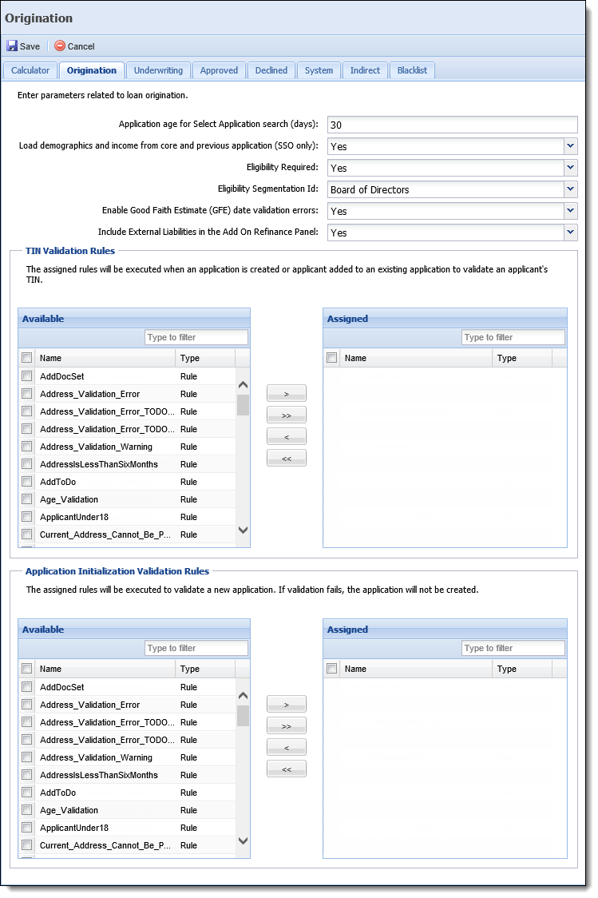Check select-all in Application Initialization Assigned header
The height and width of the screenshot is (898, 598).
tap(332, 669)
